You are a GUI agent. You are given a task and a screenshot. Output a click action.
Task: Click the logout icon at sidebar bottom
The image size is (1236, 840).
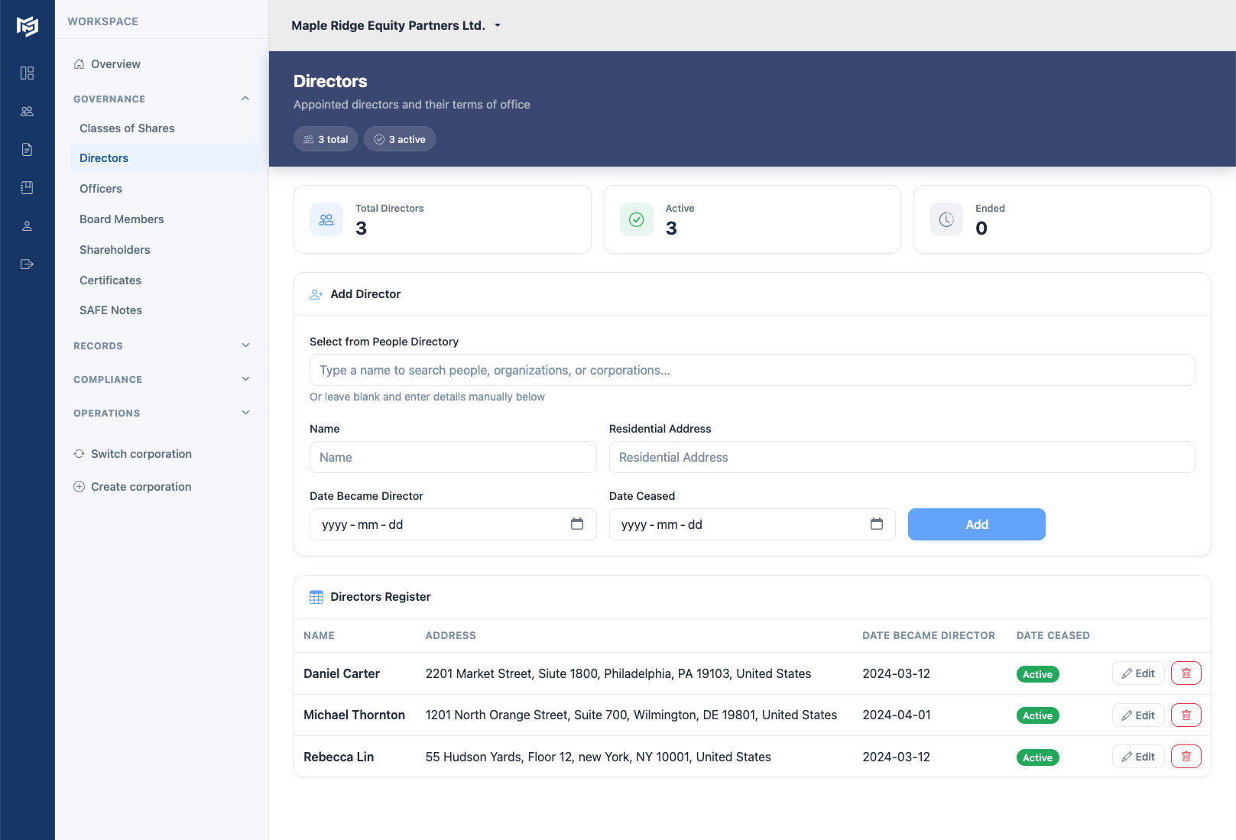(x=28, y=264)
